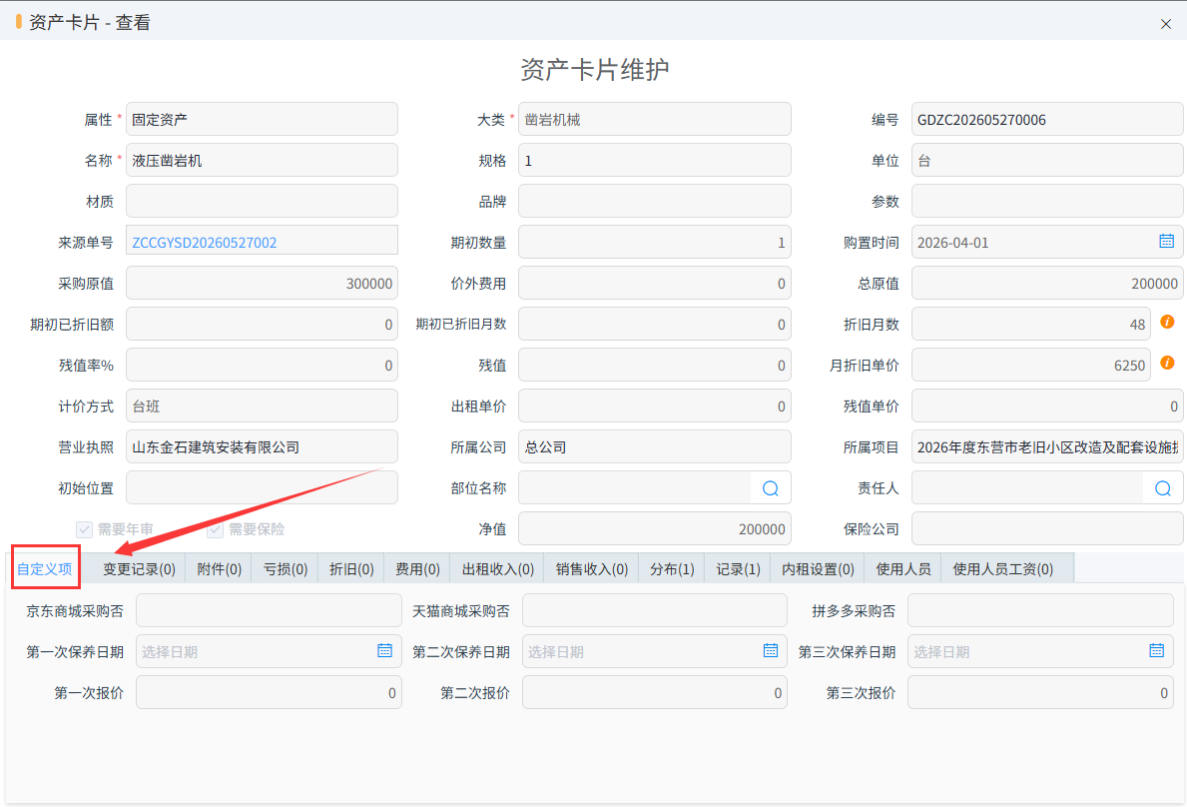Image resolution: width=1187 pixels, height=807 pixels.
Task: Open calendar icon for 第二次保养日期
Action: click(771, 650)
